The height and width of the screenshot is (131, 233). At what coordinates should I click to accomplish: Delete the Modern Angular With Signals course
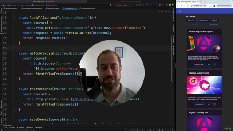point(214,65)
